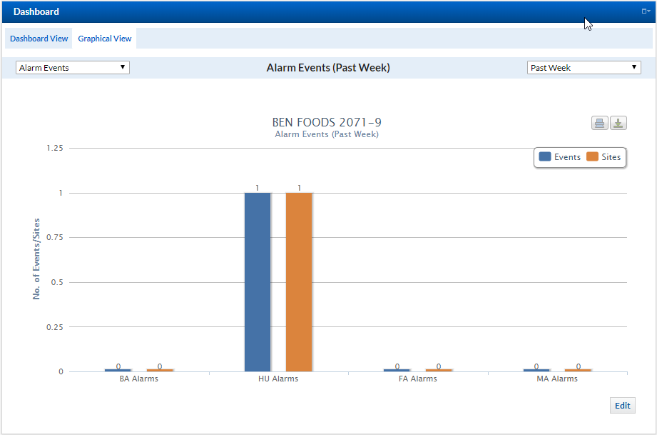
Task: Click the download chart icon
Action: click(x=618, y=124)
